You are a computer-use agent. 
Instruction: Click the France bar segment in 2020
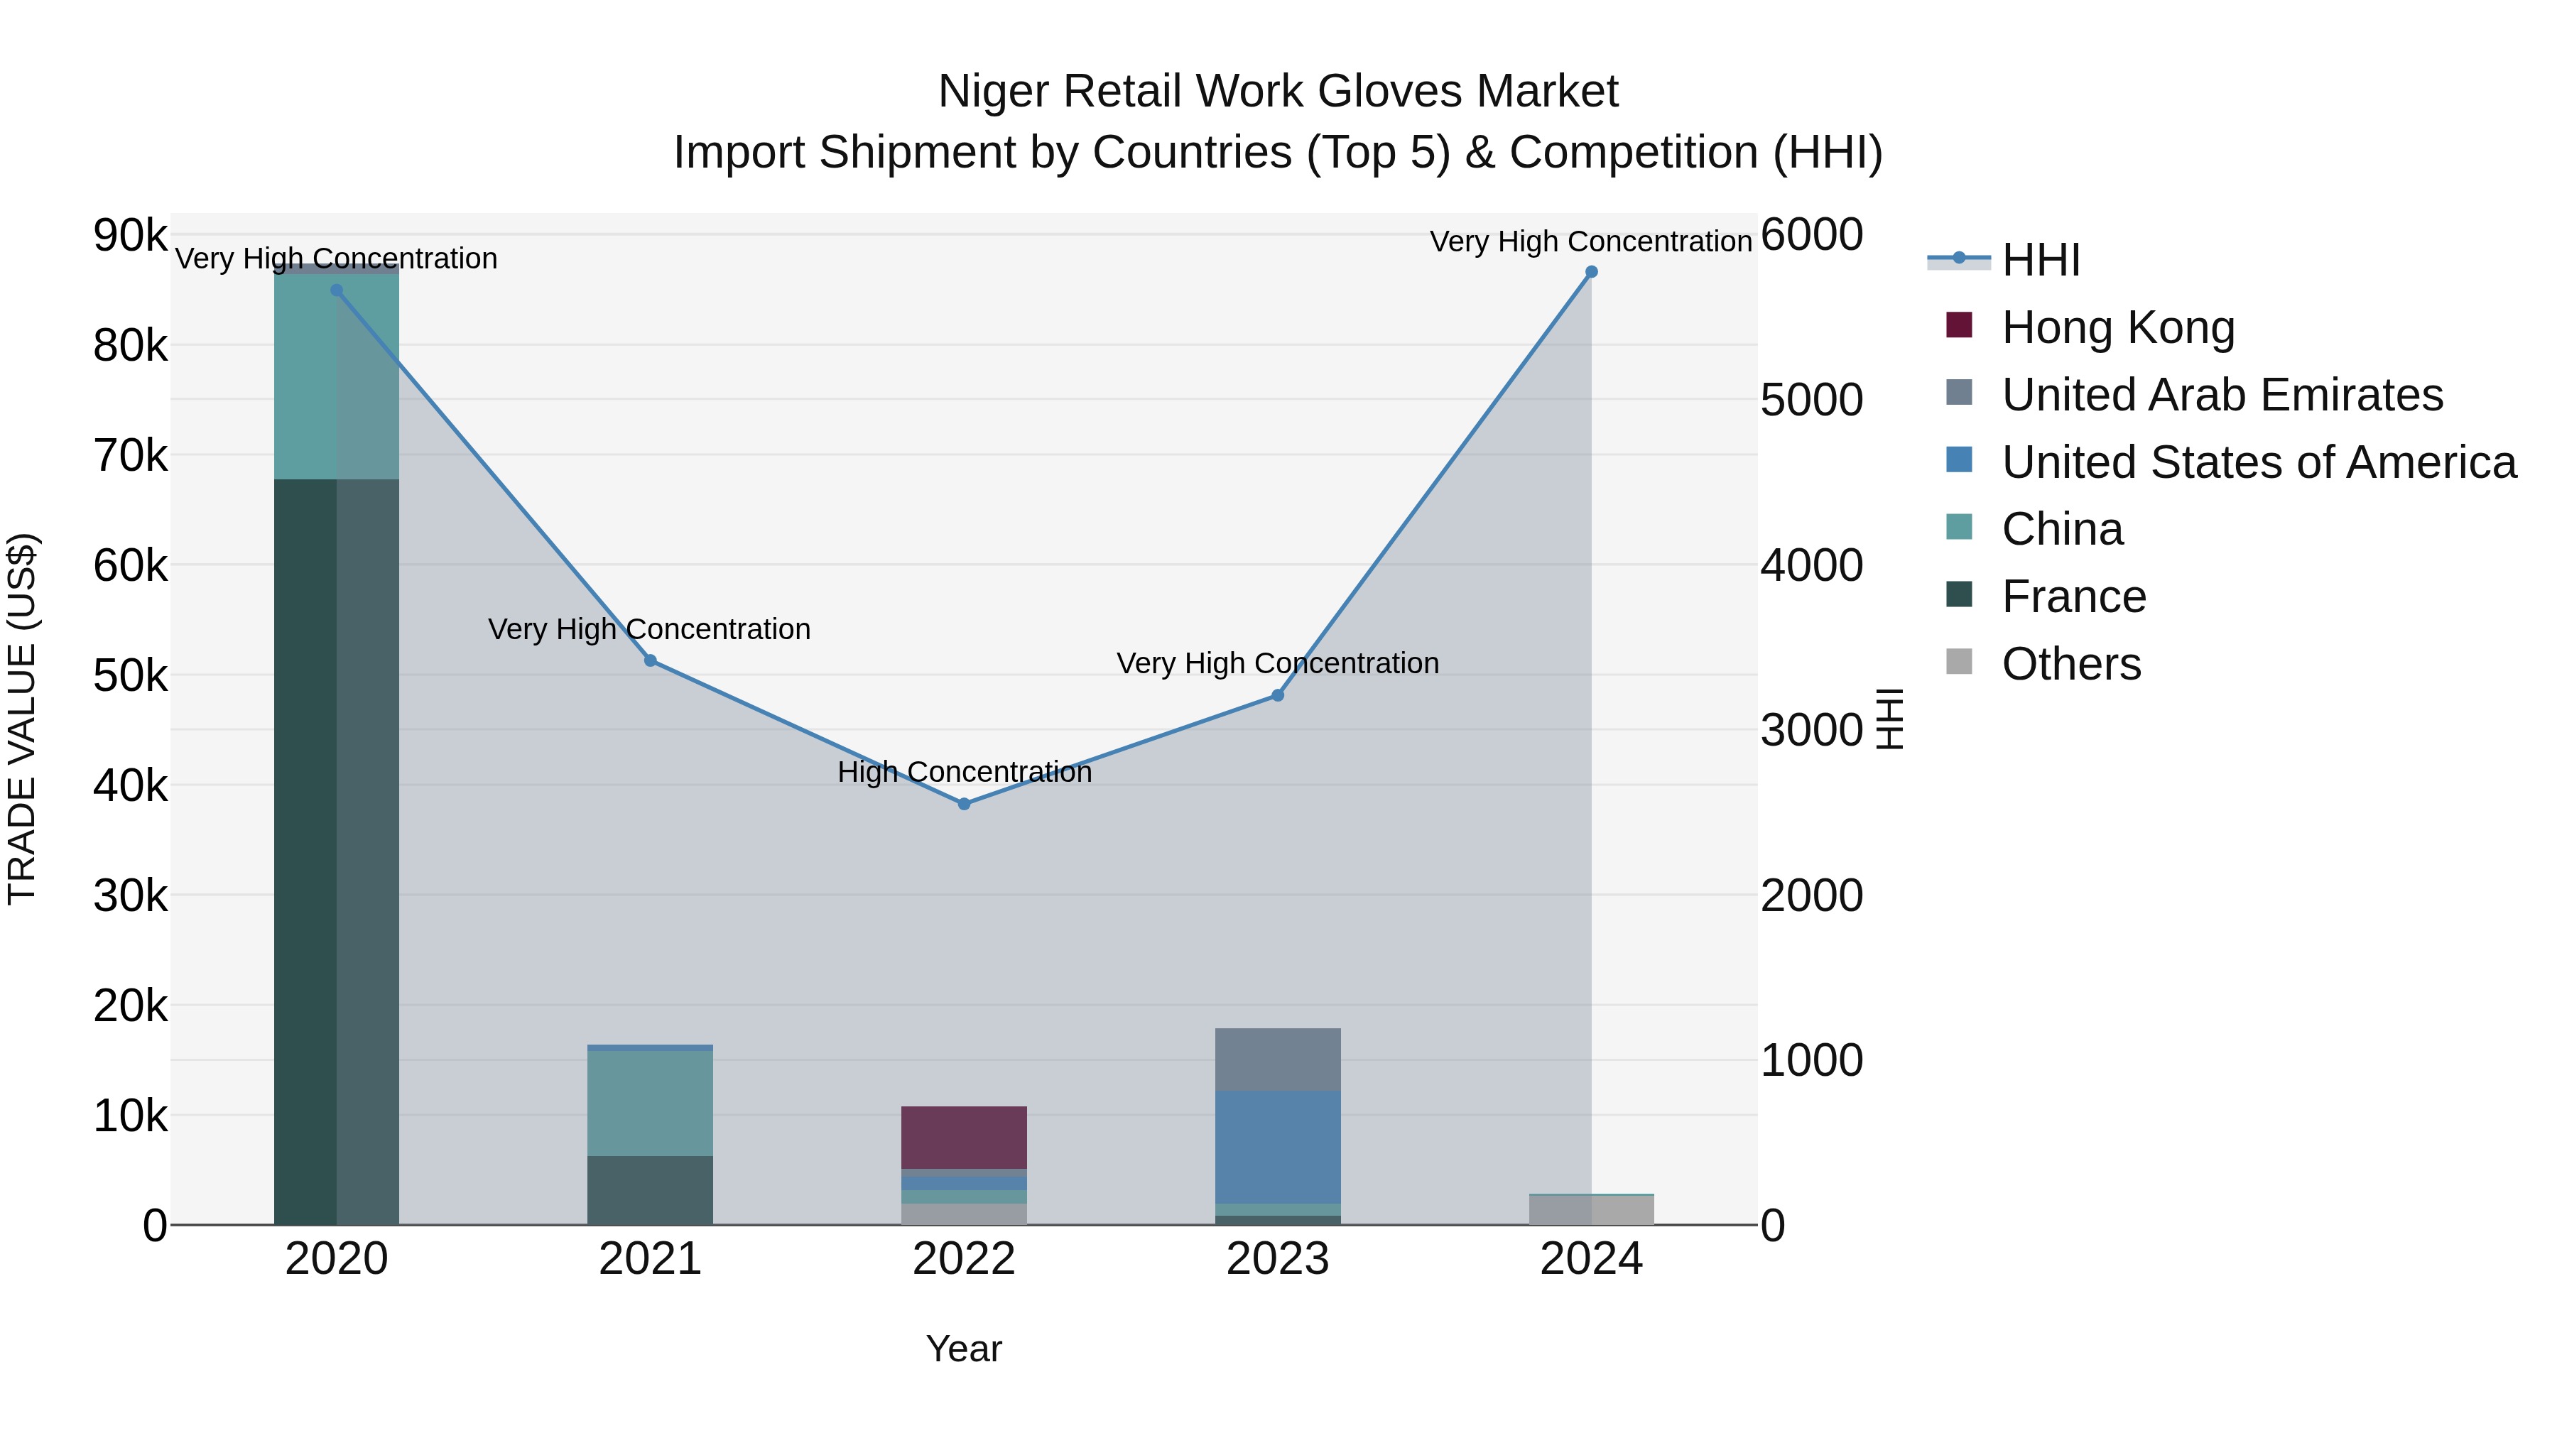pyautogui.click(x=337, y=851)
